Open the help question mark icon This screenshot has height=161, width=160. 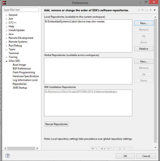click(x=8, y=156)
